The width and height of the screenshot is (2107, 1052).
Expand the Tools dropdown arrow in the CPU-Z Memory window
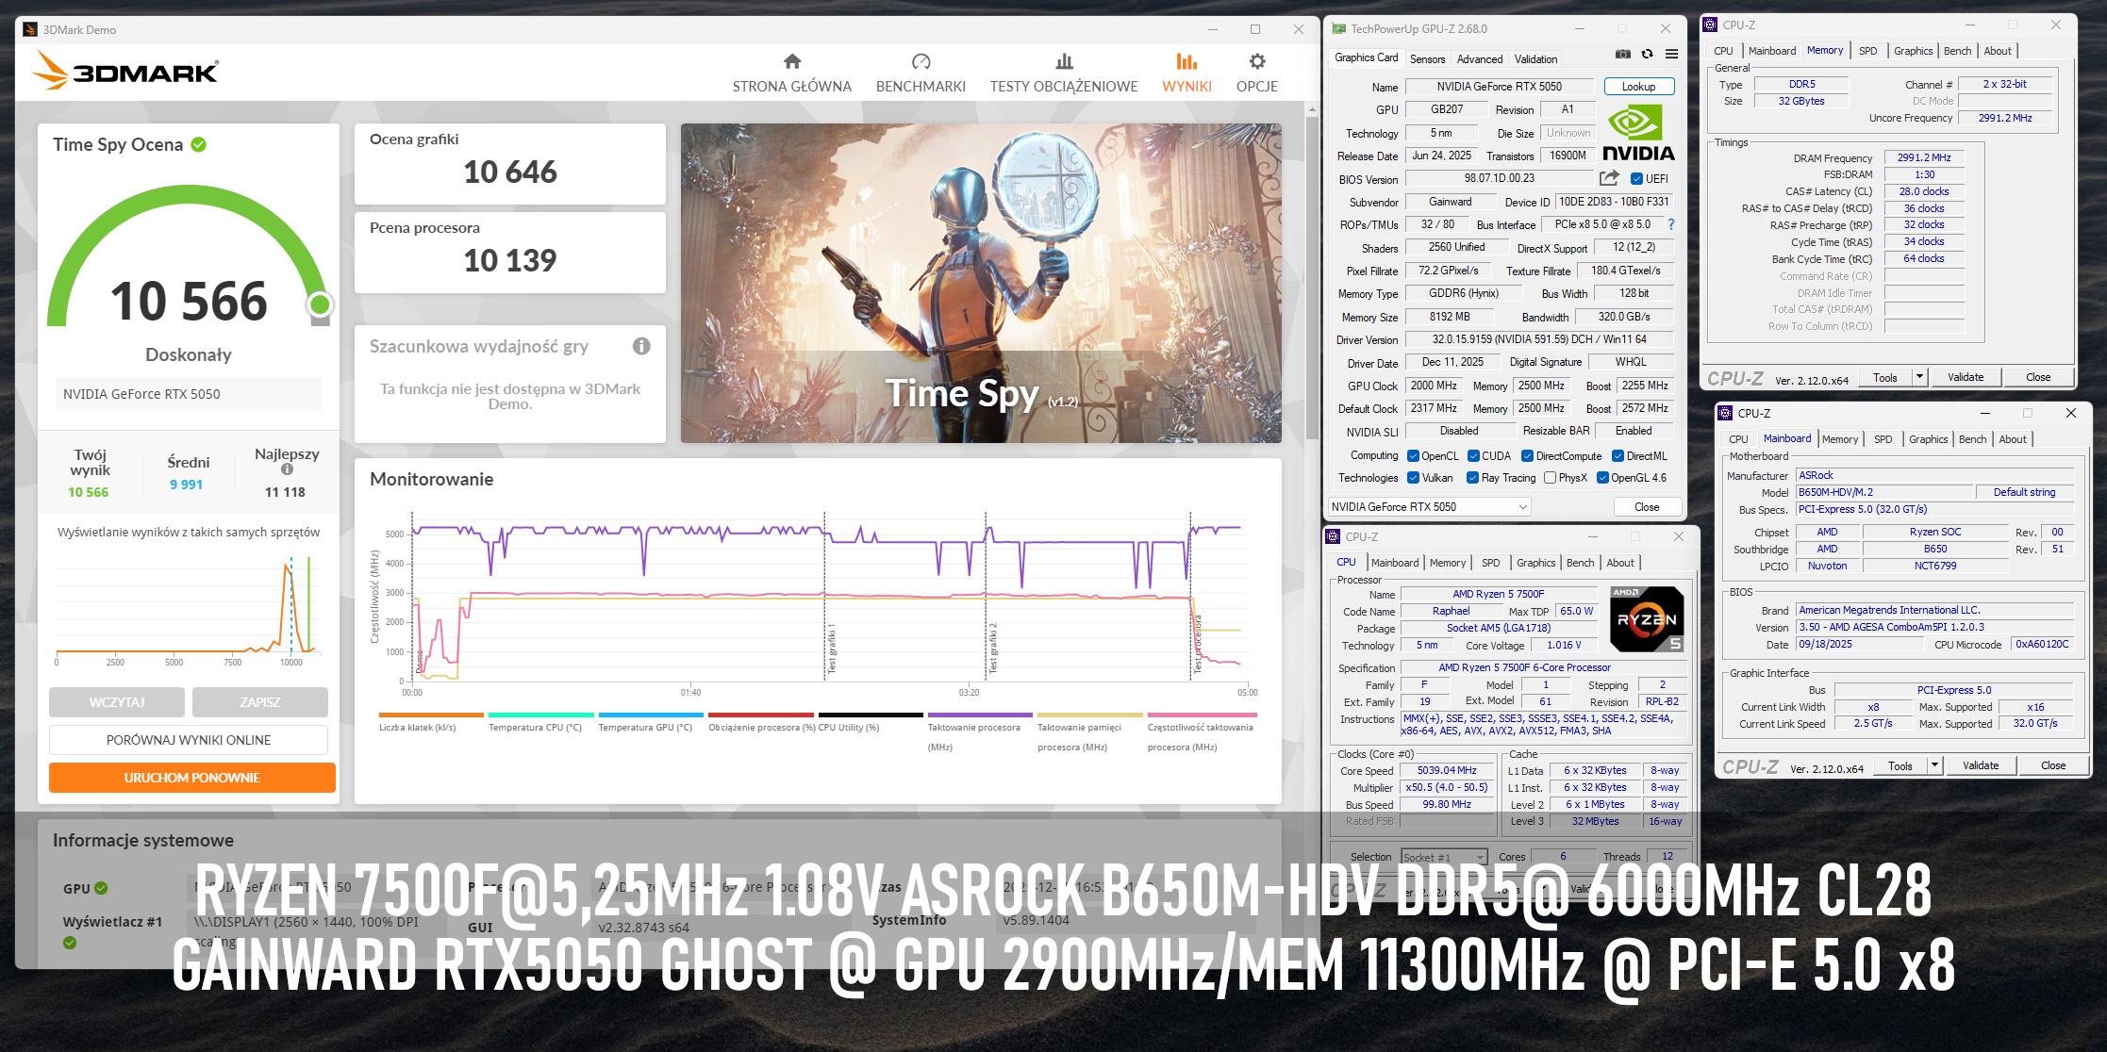click(x=1918, y=377)
